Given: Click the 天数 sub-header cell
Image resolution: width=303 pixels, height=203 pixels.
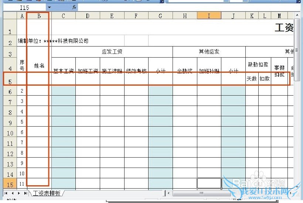Looking at the screenshot, I should 252,79.
